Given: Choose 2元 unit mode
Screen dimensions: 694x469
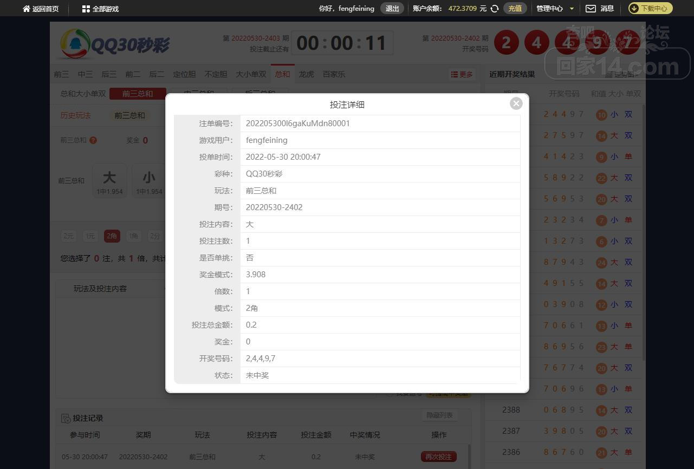Looking at the screenshot, I should (x=68, y=236).
